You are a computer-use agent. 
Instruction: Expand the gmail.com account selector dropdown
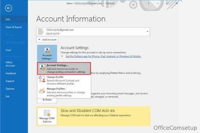(147, 32)
